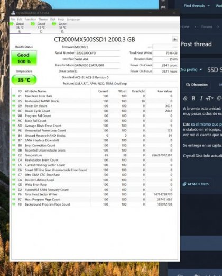Open the File menu in CrystalDiskInfo
The height and width of the screenshot is (276, 222).
[13, 19]
